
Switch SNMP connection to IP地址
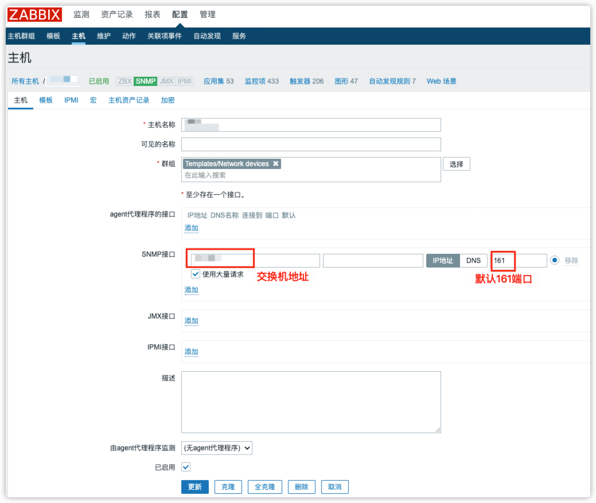coord(443,260)
